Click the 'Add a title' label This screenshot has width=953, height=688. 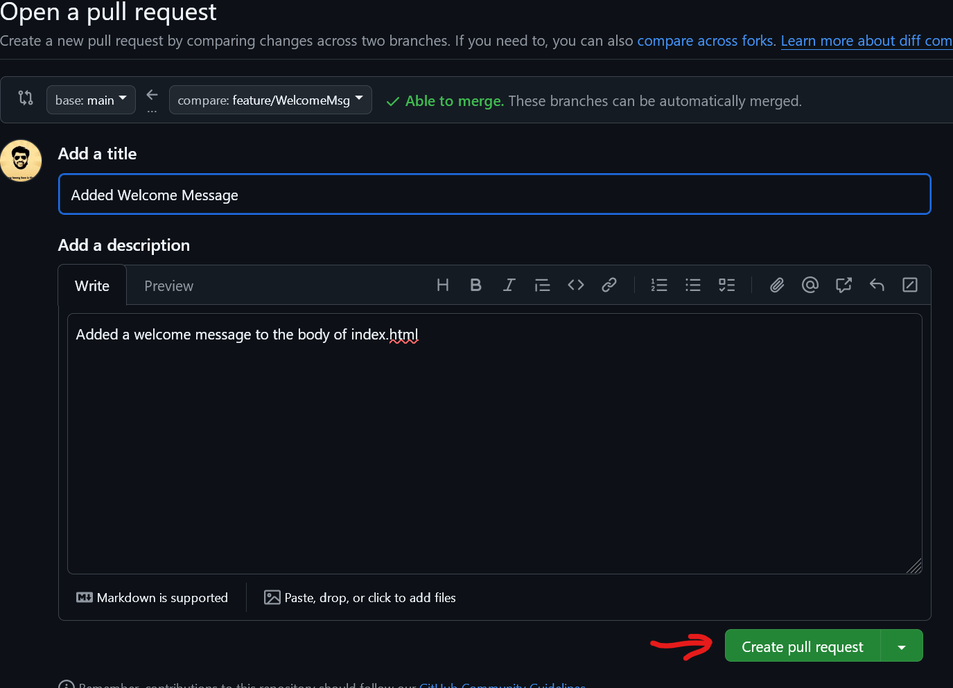[x=97, y=154]
